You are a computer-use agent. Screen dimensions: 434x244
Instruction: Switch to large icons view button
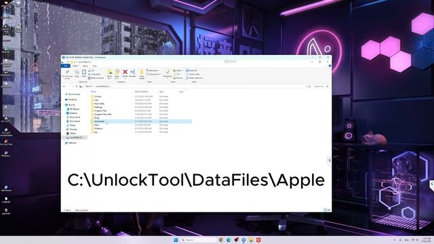click(x=329, y=210)
